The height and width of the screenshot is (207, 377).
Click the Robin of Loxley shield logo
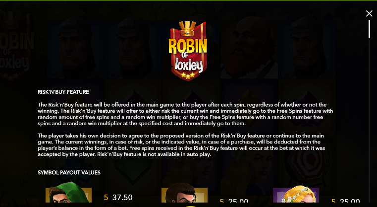188,51
